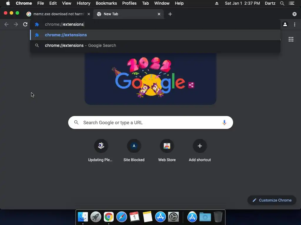Open Notification Center list icon
This screenshot has width=301, height=225.
292,3
